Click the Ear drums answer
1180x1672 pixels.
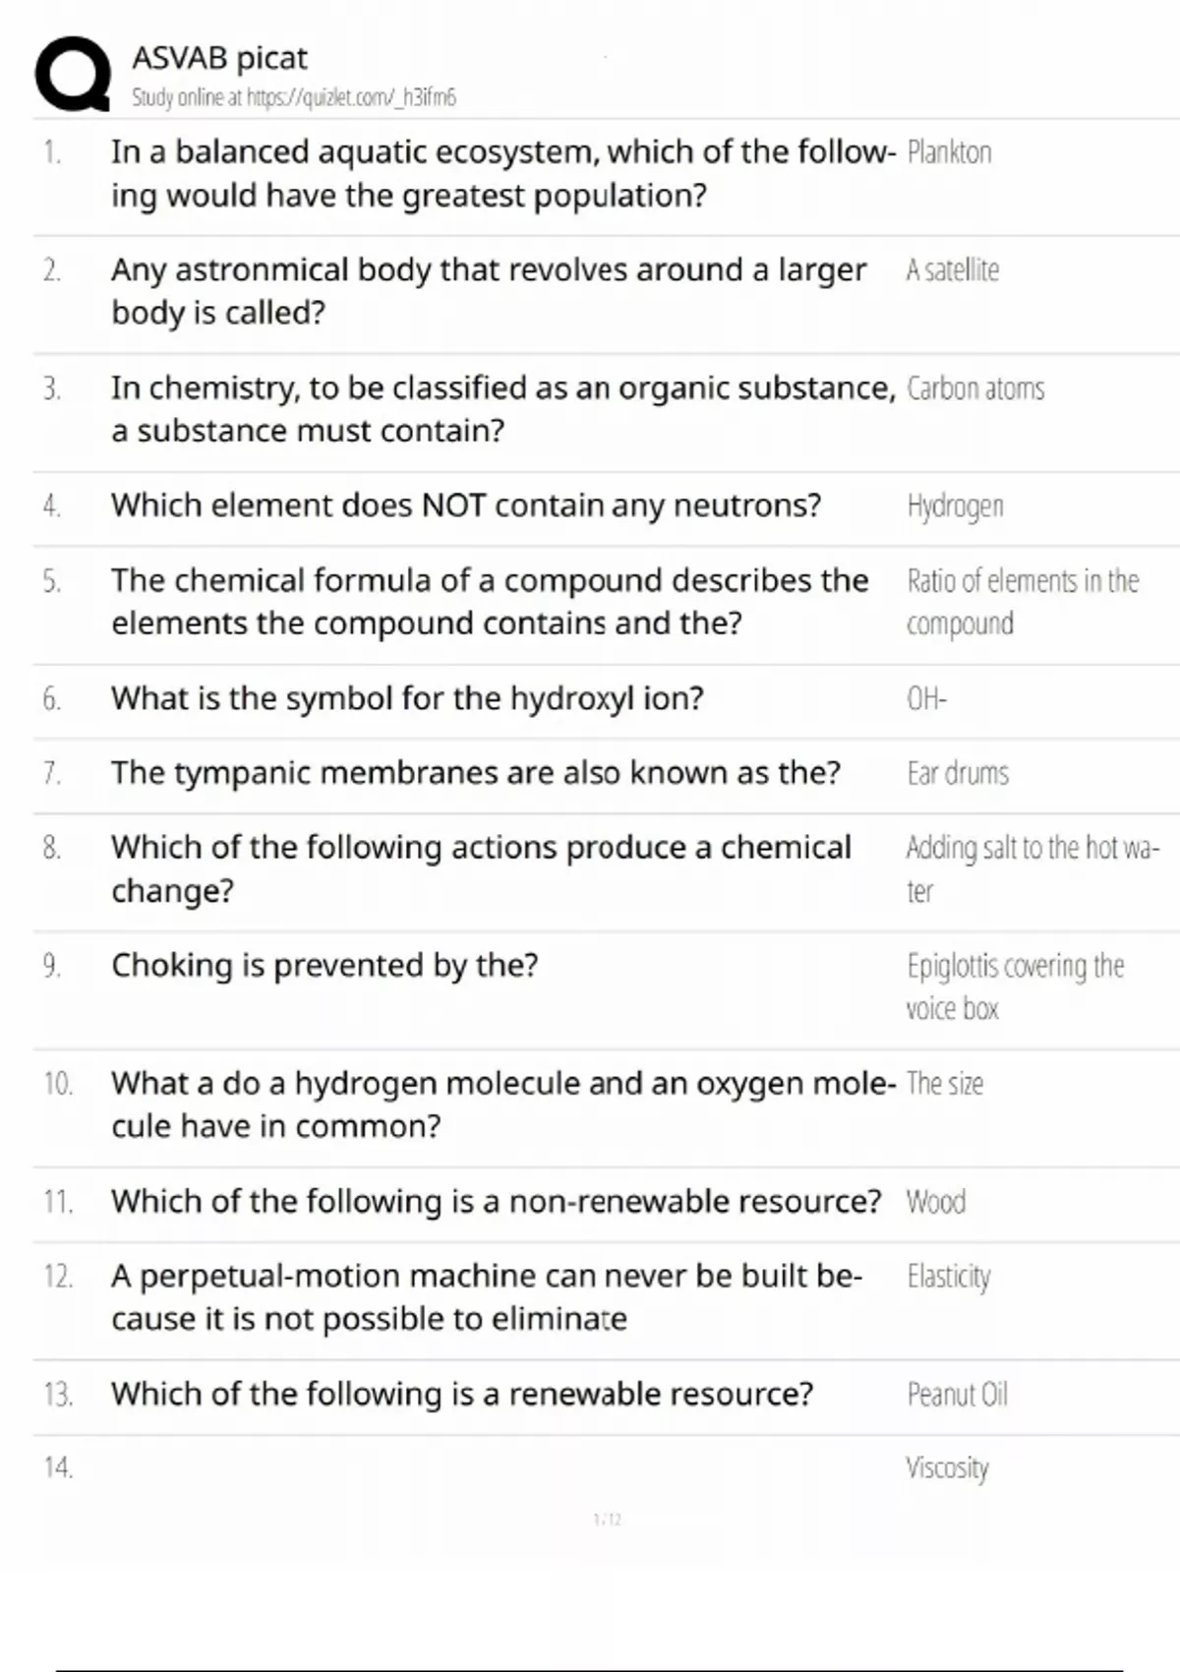click(958, 774)
